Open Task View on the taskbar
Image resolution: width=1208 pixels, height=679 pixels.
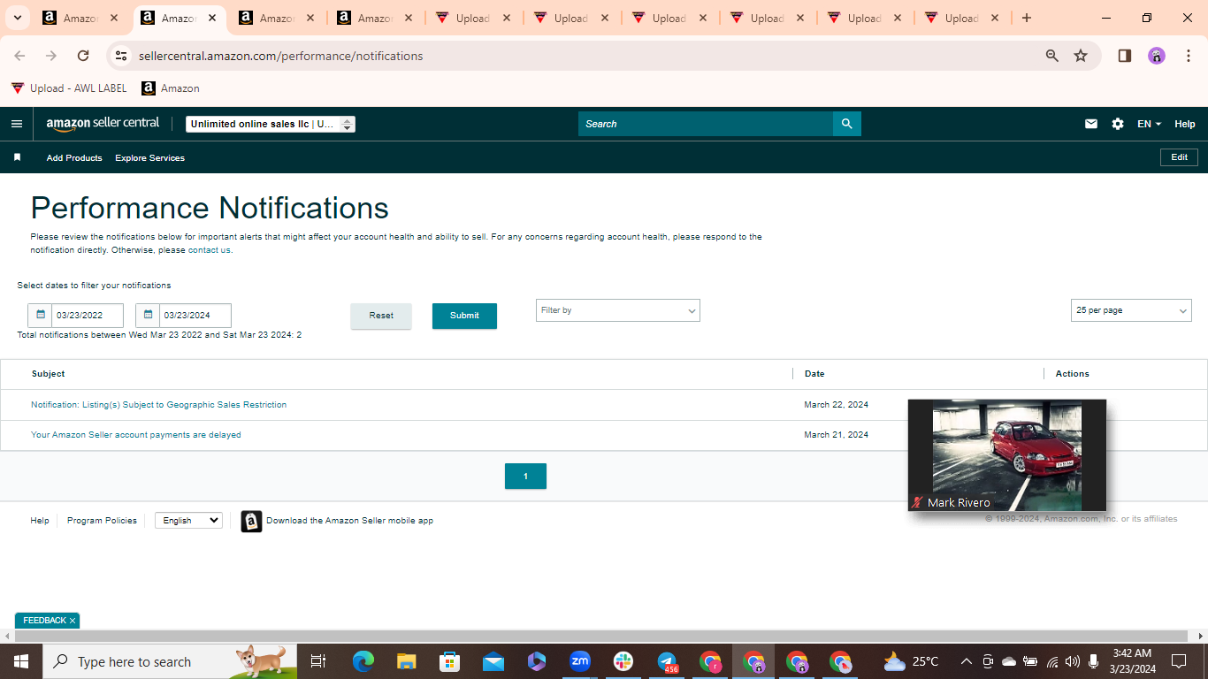318,661
